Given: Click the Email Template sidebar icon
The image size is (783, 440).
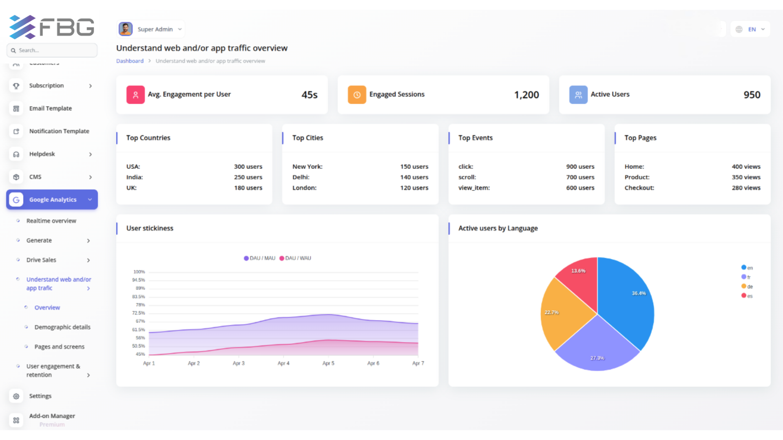Looking at the screenshot, I should click(16, 108).
